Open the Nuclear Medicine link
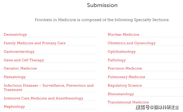183x112 pixels. point(123,34)
